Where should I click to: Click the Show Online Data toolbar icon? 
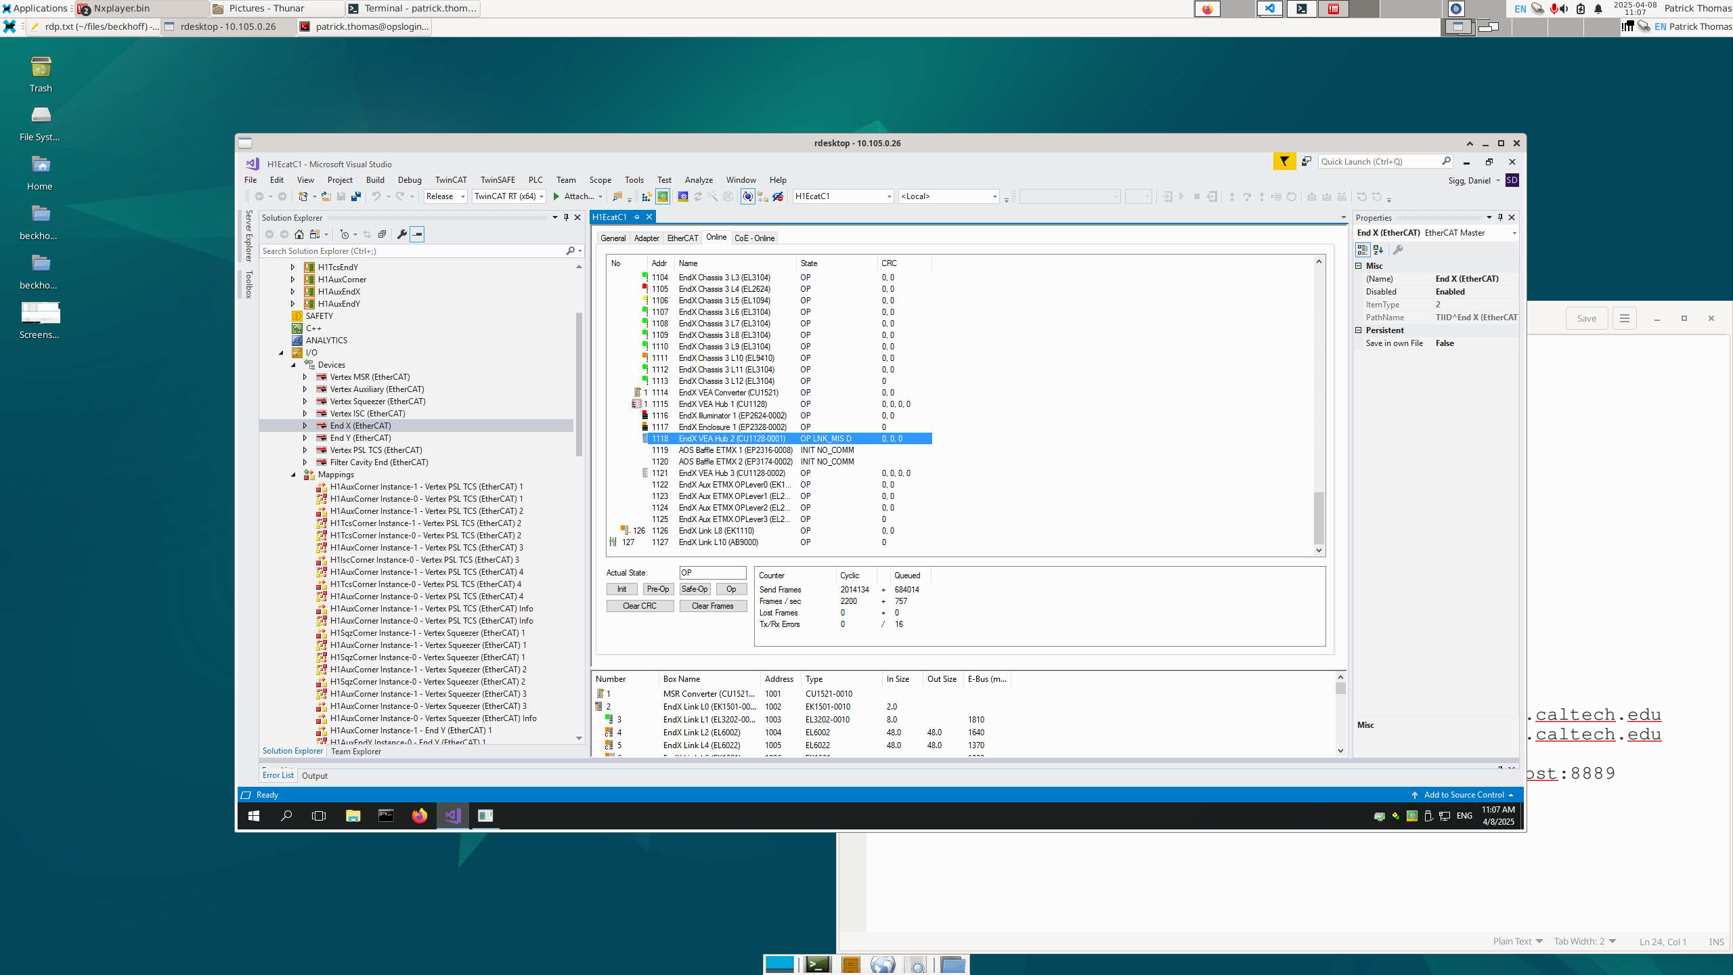747,196
